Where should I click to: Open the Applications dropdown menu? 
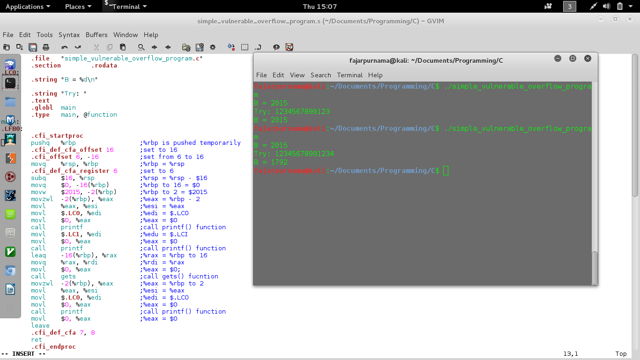28,7
